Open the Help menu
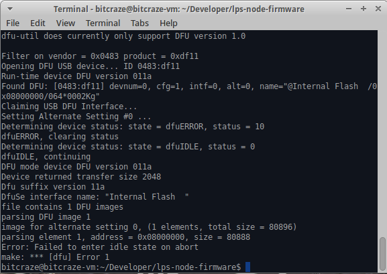387x274 pixels. (x=168, y=23)
